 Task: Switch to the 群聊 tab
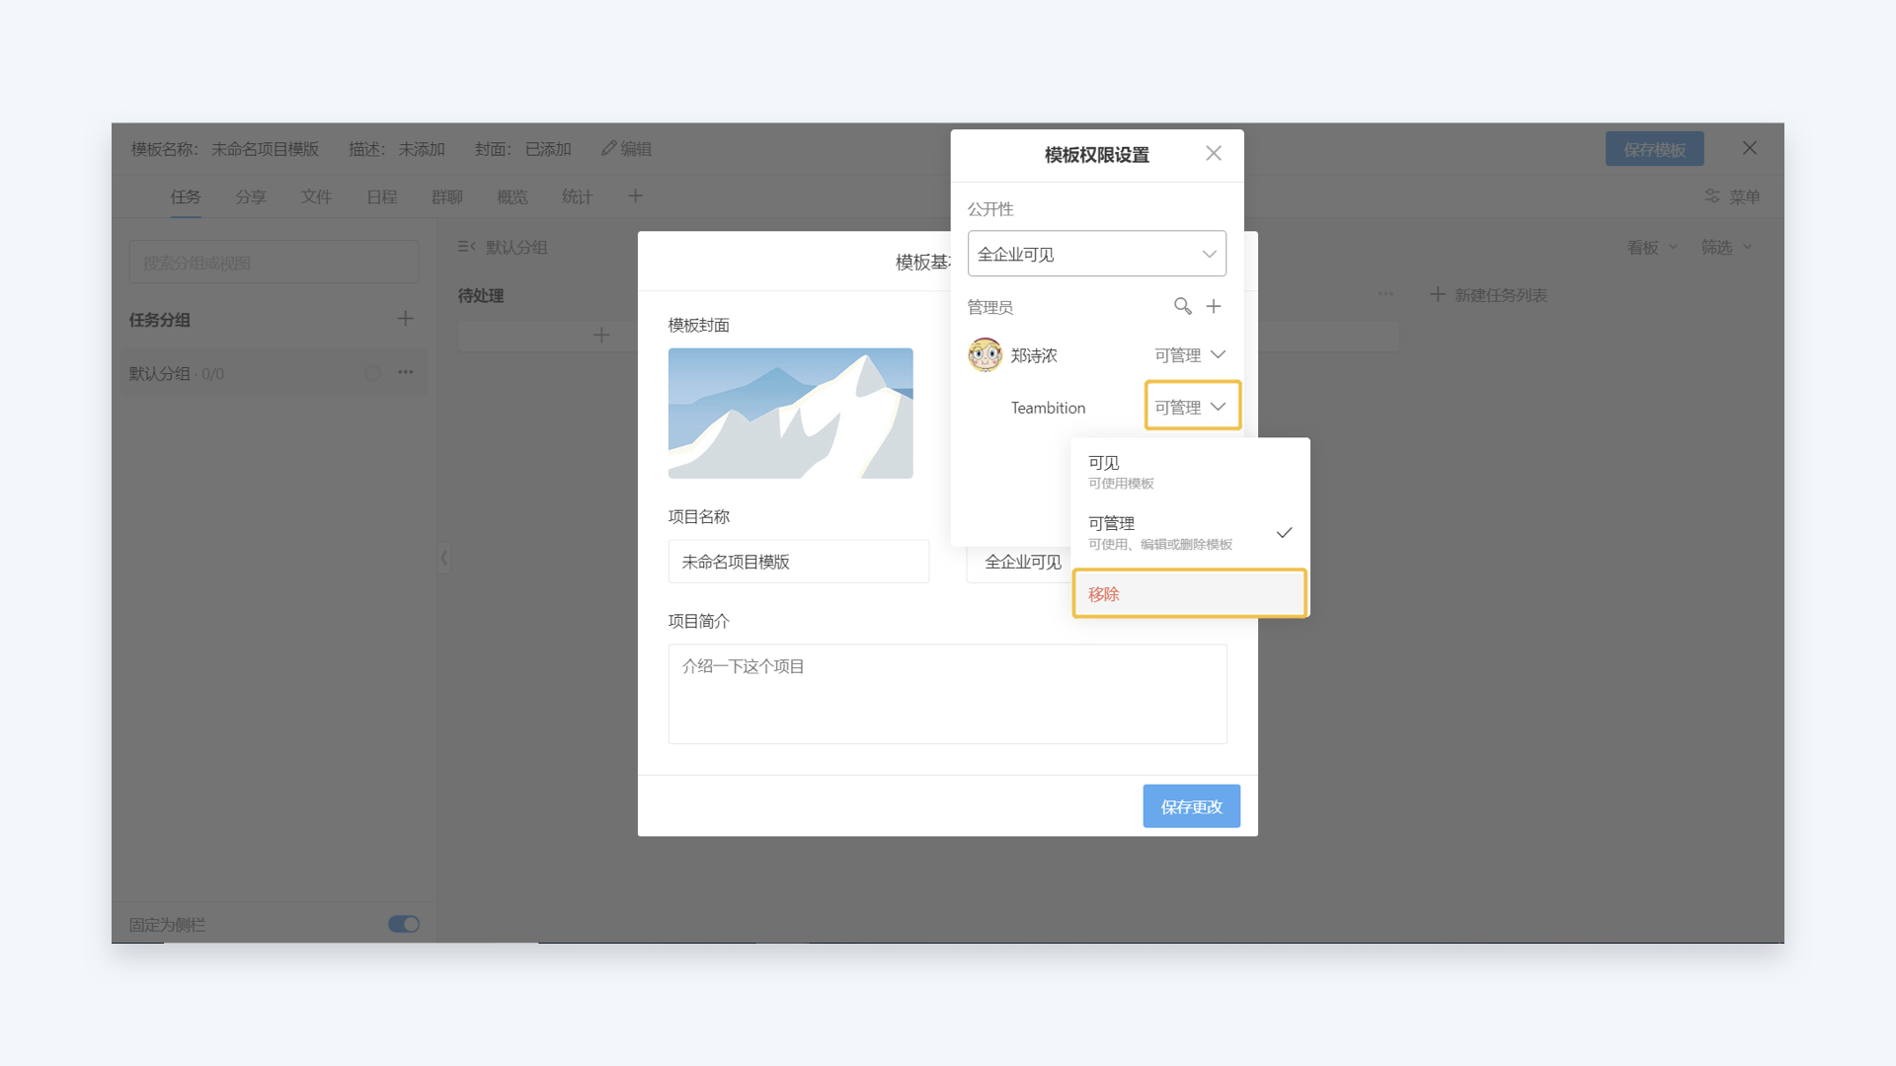446,196
